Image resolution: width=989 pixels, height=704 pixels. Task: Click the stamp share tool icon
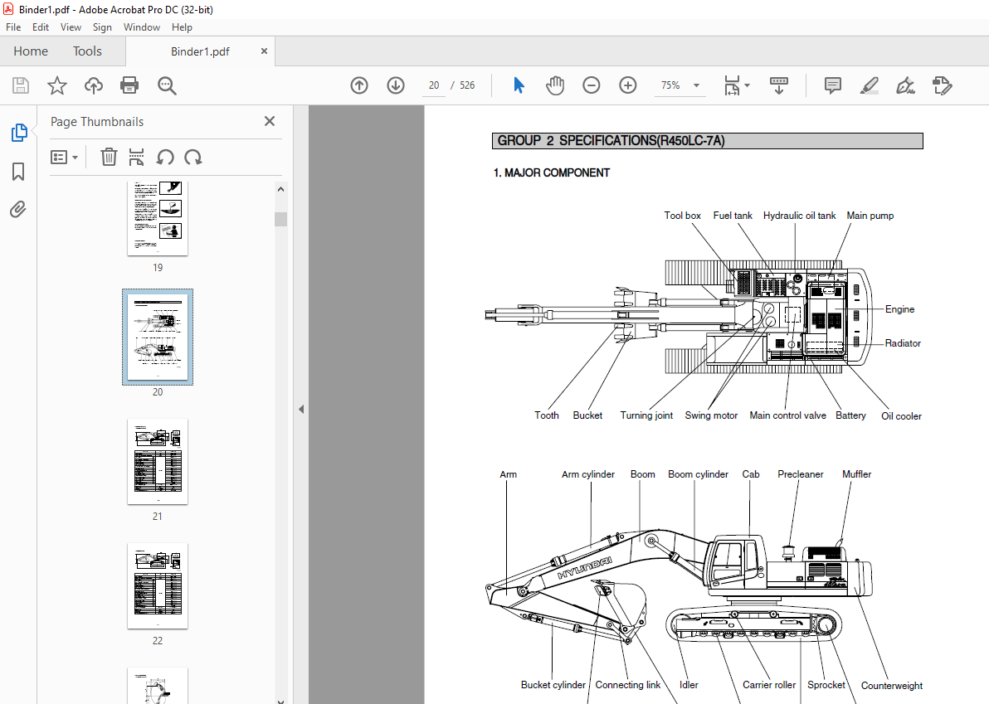tap(943, 85)
